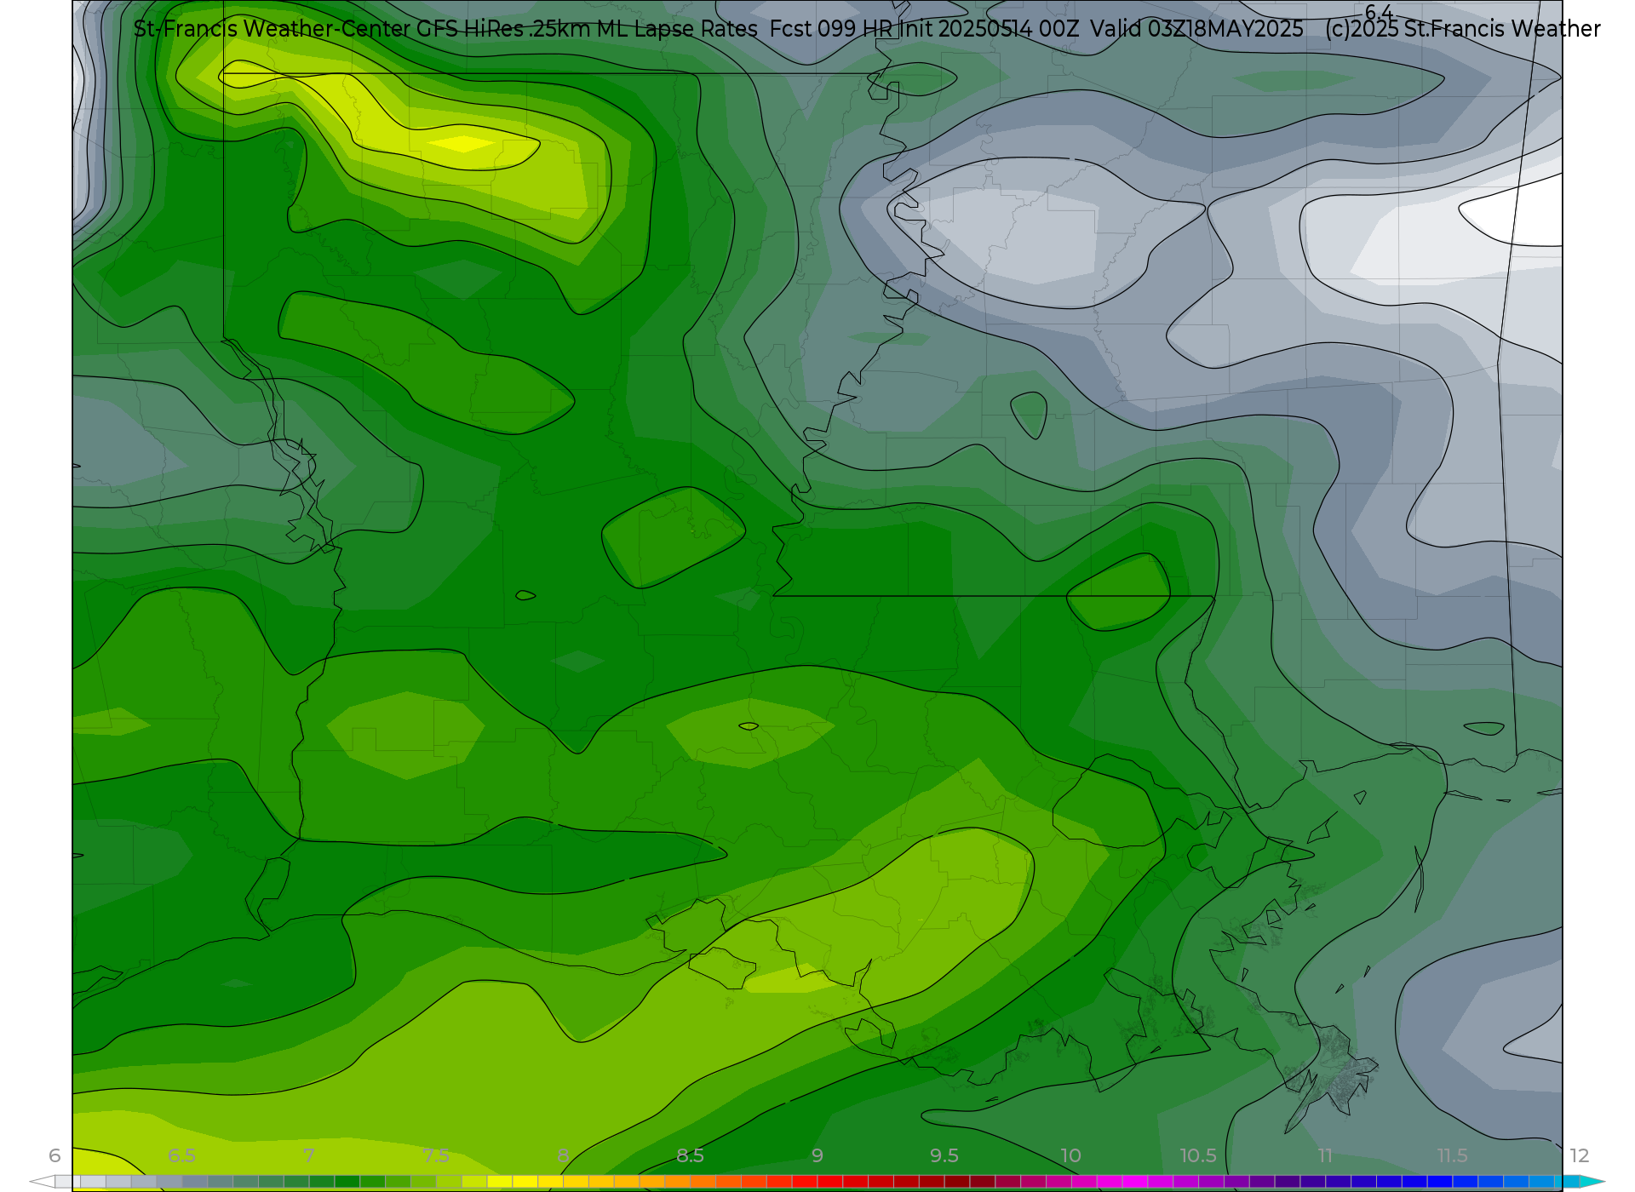This screenshot has width=1635, height=1192.
Task: Click the colorbar label "8.5"
Action: (690, 1155)
